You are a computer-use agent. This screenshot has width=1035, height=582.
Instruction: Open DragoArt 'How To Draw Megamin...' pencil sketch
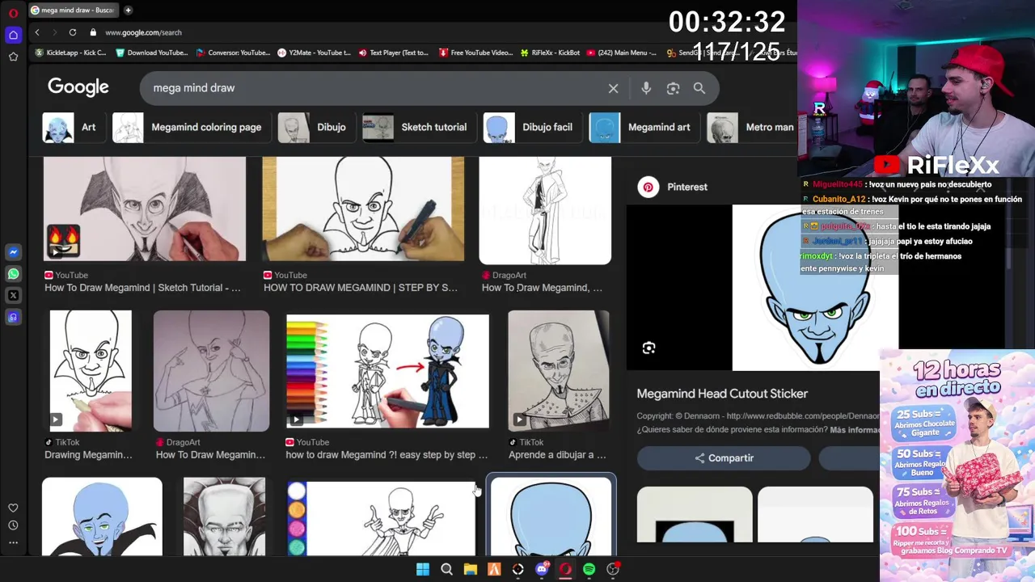click(211, 371)
